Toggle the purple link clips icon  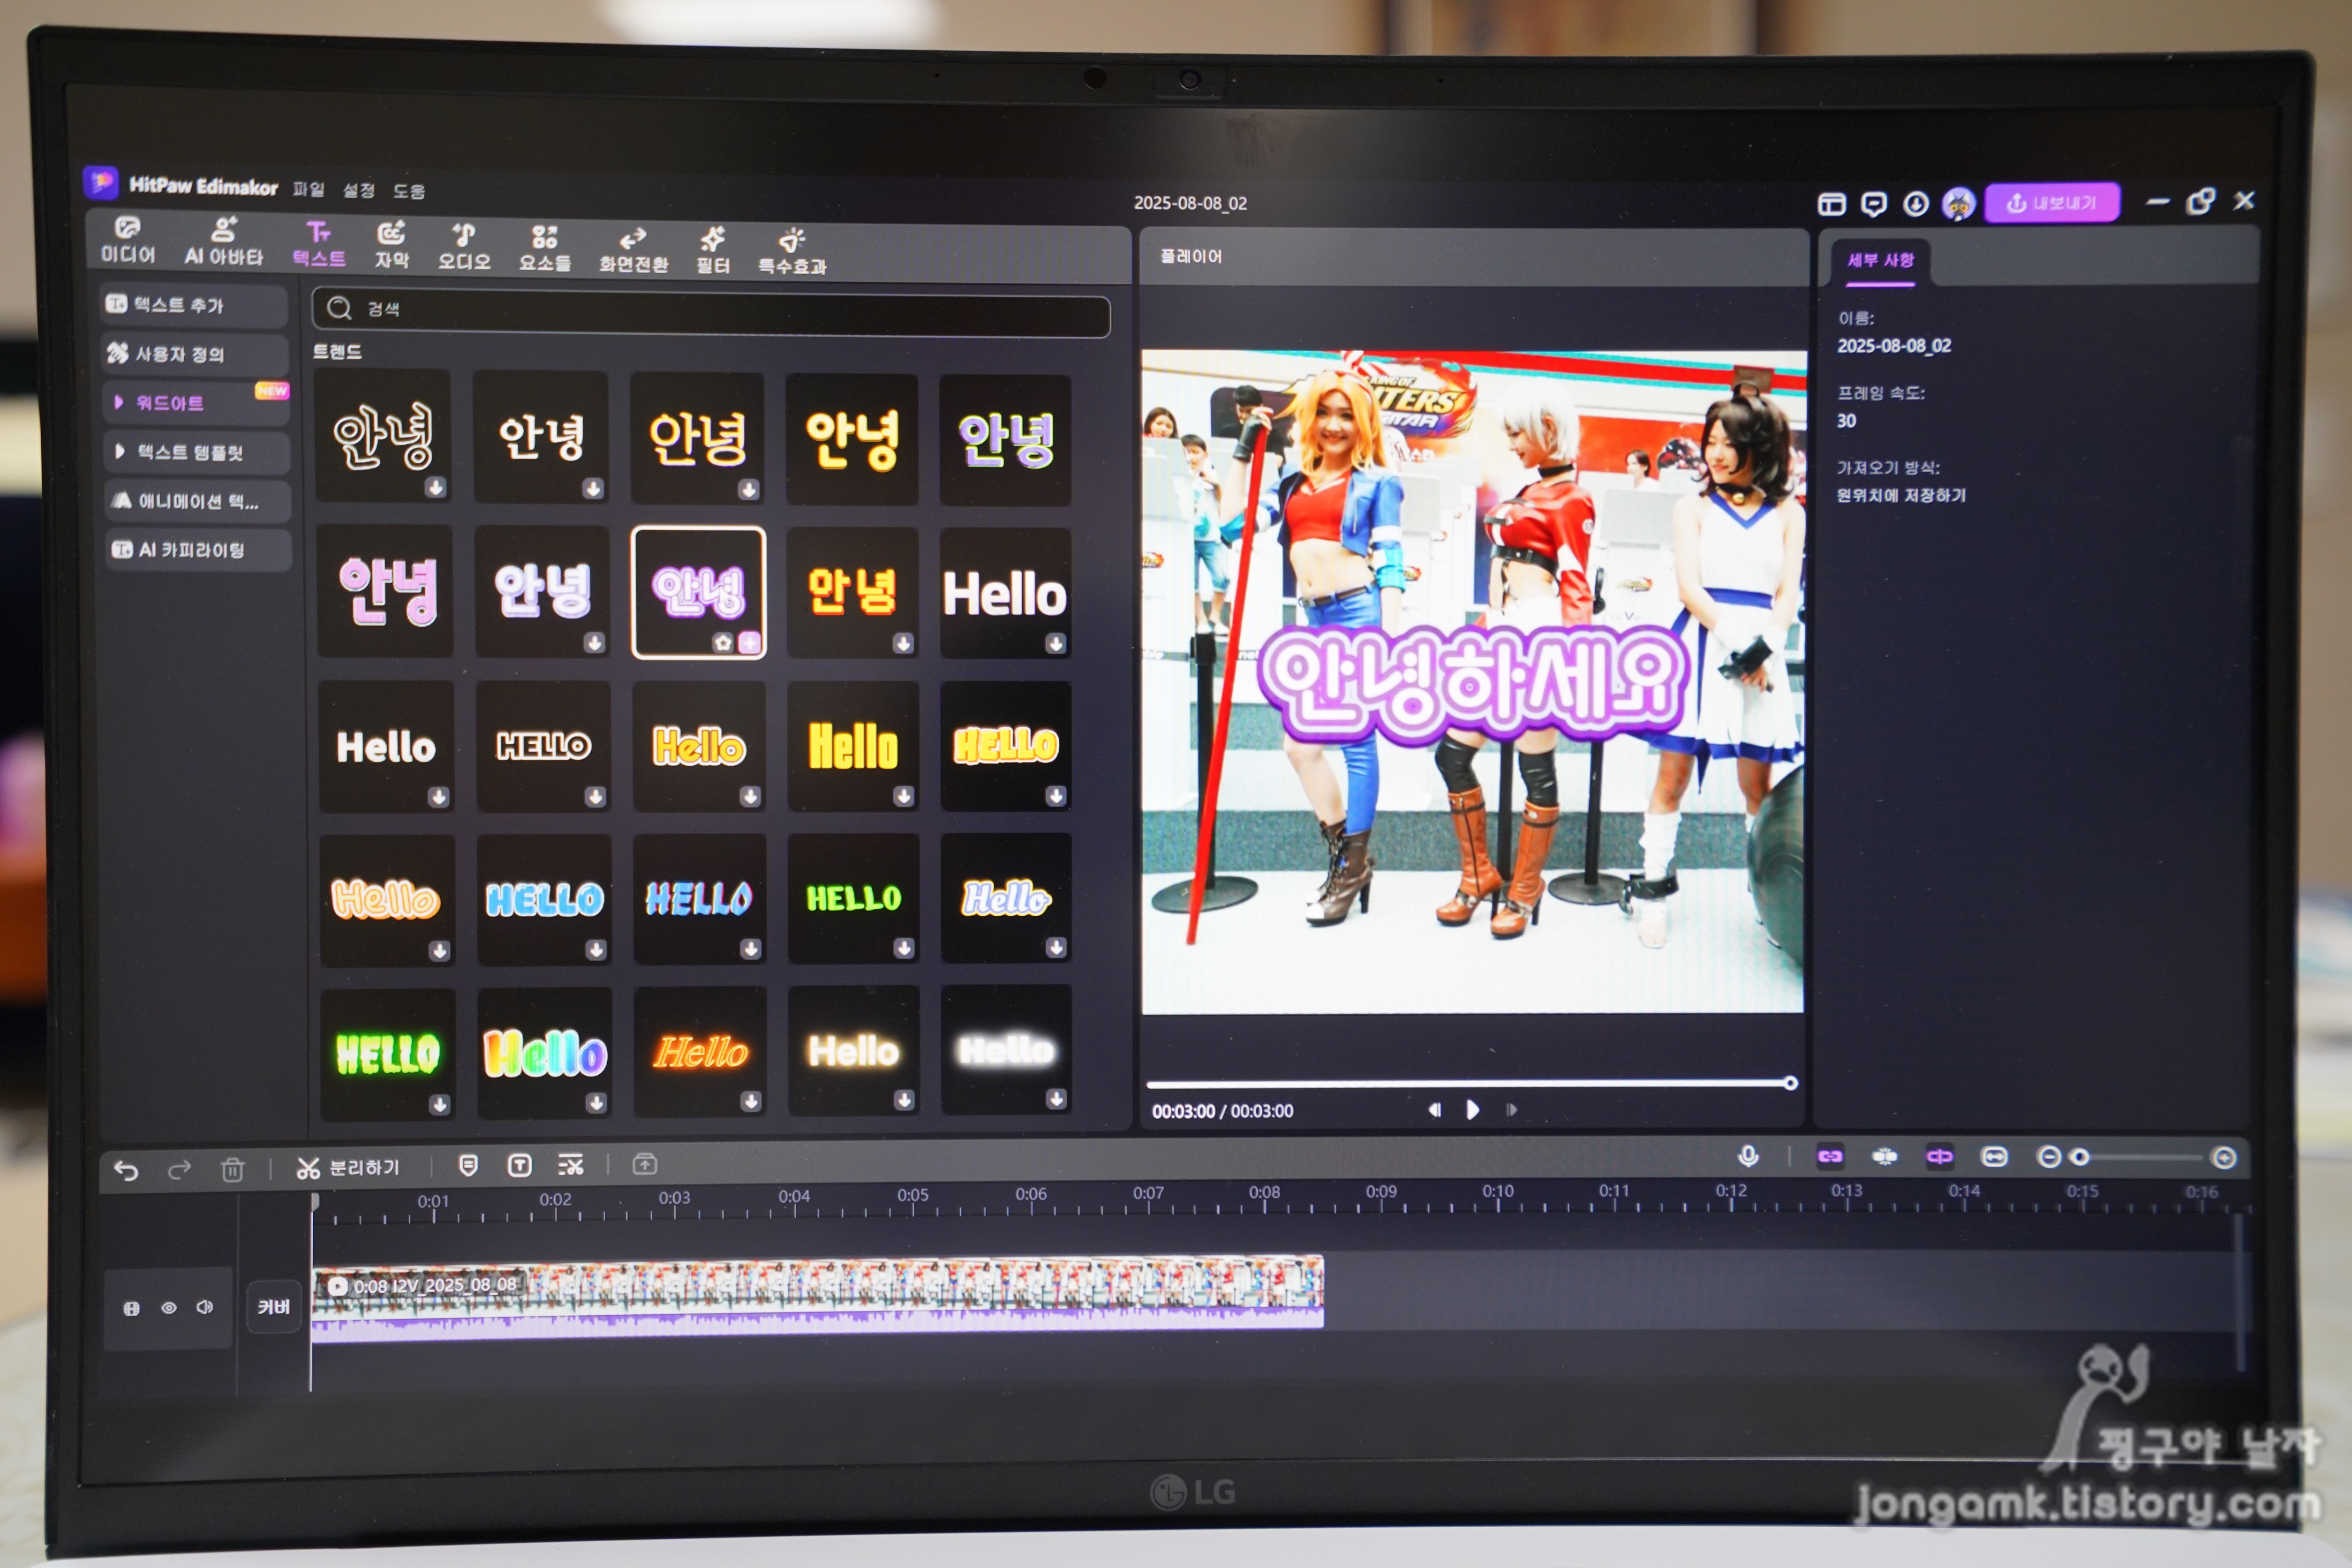click(1830, 1156)
